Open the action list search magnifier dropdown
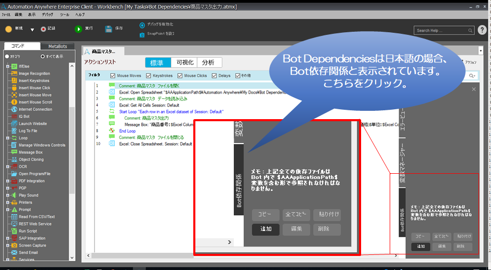 (472, 75)
